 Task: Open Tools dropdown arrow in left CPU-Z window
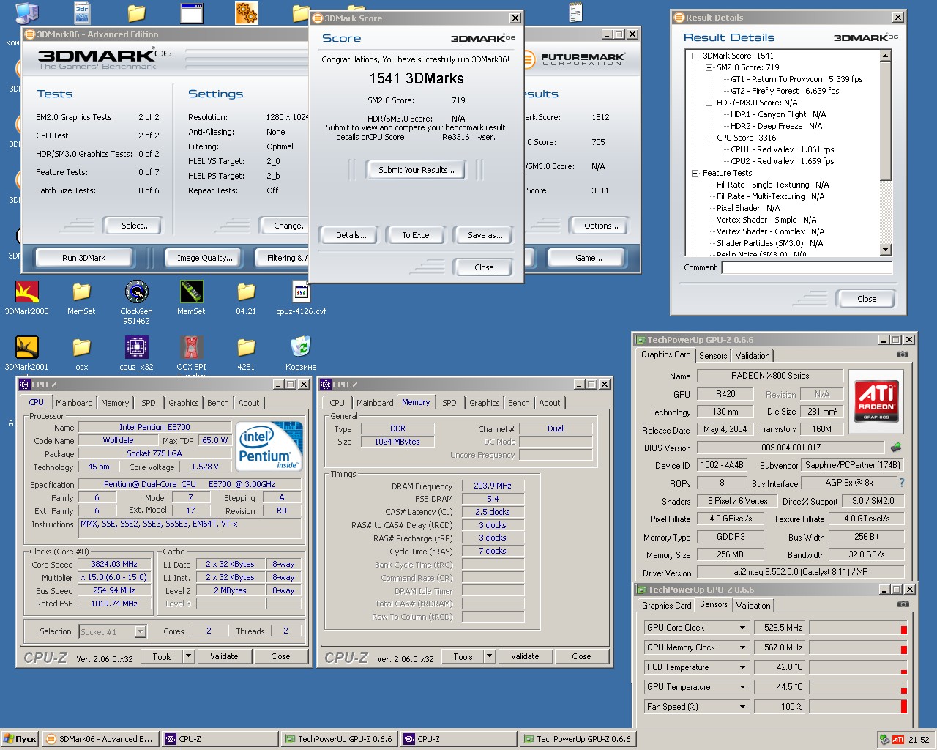point(188,656)
